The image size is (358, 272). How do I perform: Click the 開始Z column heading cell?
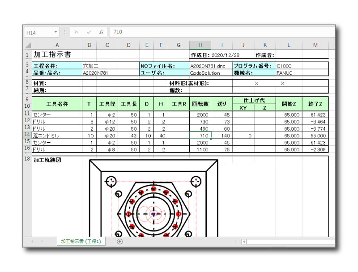(289, 104)
